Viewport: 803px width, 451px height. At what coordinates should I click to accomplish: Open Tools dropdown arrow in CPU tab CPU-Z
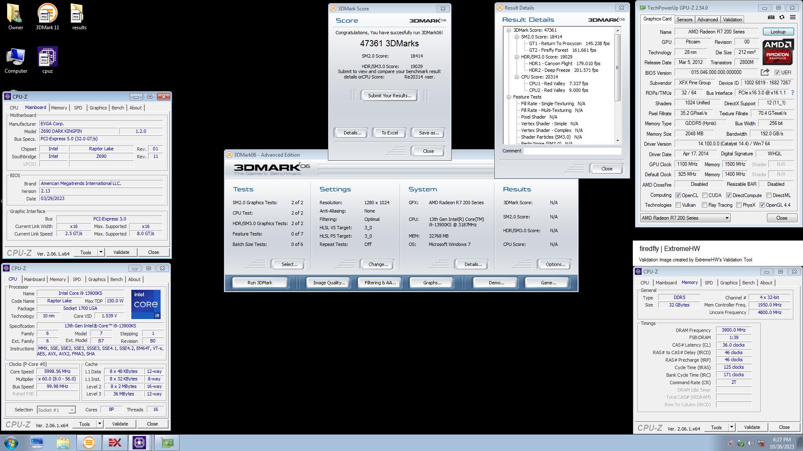pos(100,424)
